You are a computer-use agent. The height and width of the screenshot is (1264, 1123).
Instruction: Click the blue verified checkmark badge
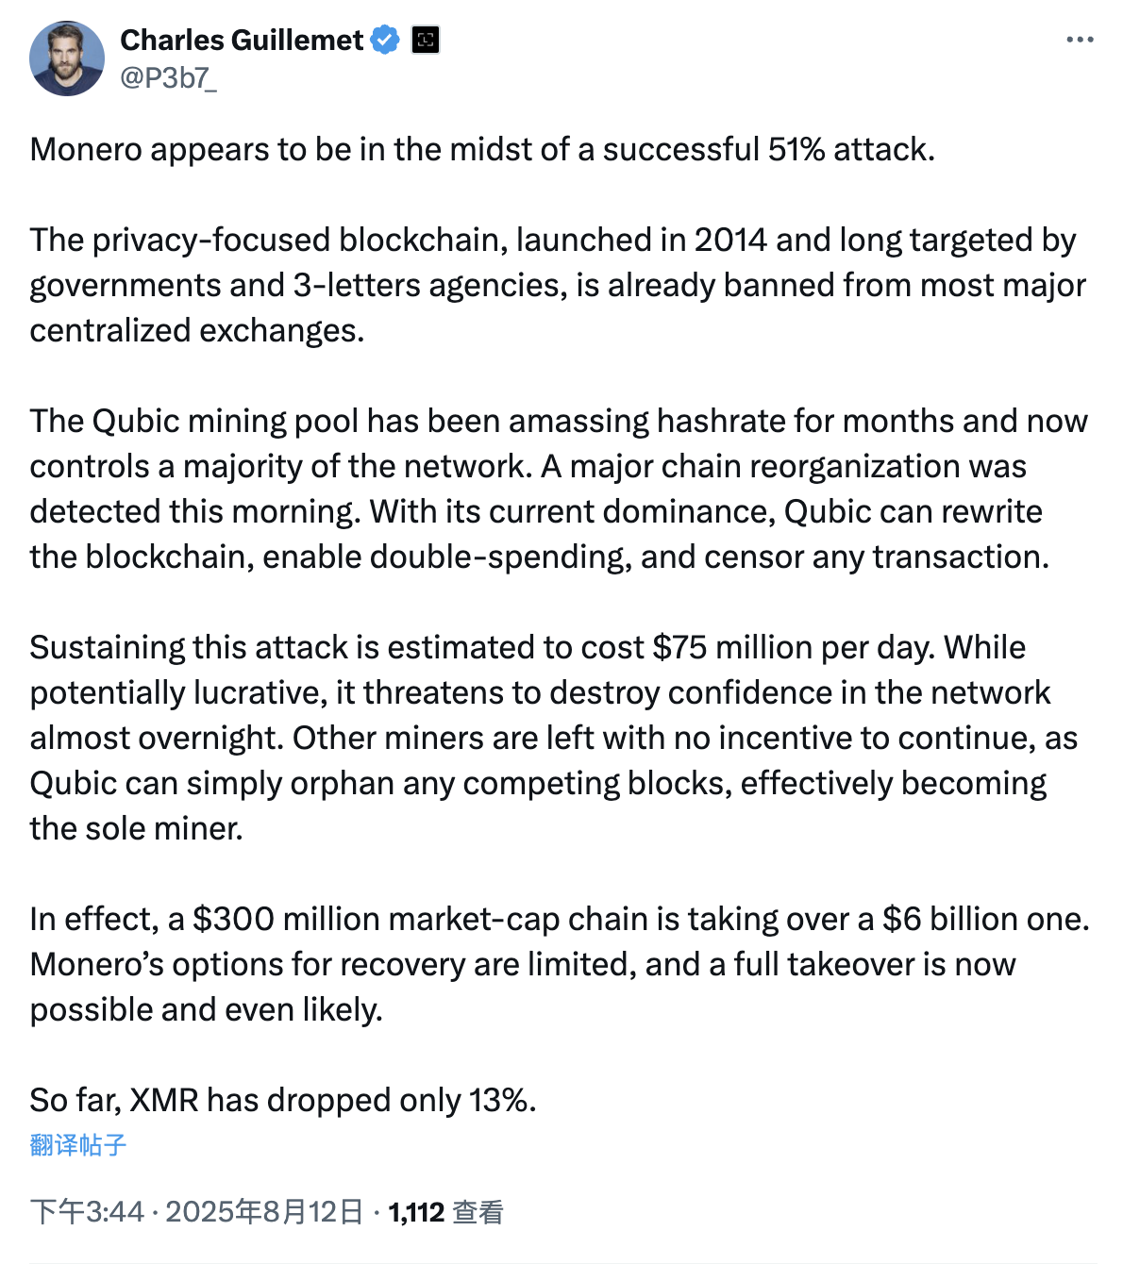point(385,40)
